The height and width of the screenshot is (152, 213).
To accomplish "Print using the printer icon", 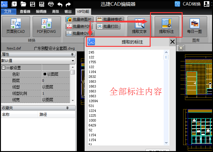I will point(51,4).
